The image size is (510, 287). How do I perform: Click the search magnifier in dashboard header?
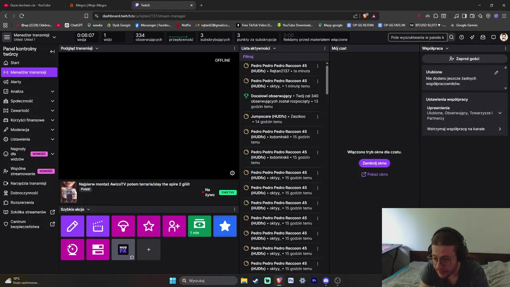coord(451,37)
